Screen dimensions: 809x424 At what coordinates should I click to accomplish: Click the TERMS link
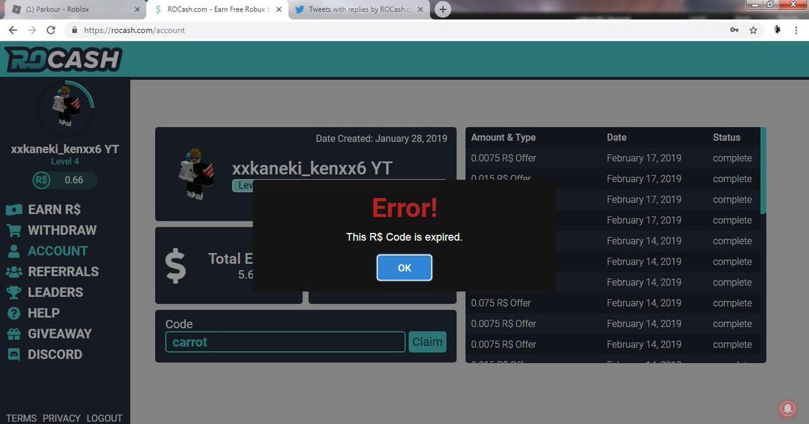click(x=22, y=418)
